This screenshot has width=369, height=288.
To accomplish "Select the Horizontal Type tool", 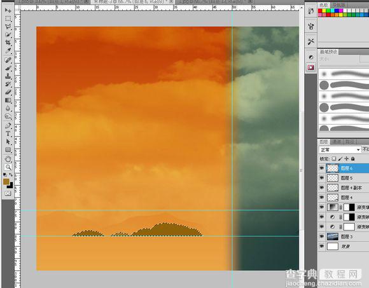I will pos(8,134).
